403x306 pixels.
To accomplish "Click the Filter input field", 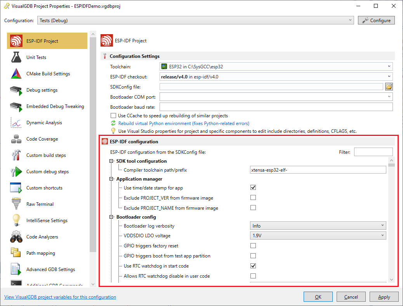I will 373,152.
